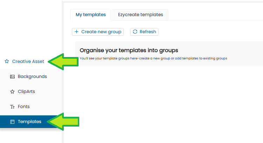Click the plus icon on Create new group
The width and height of the screenshot is (263, 143).
76,31
